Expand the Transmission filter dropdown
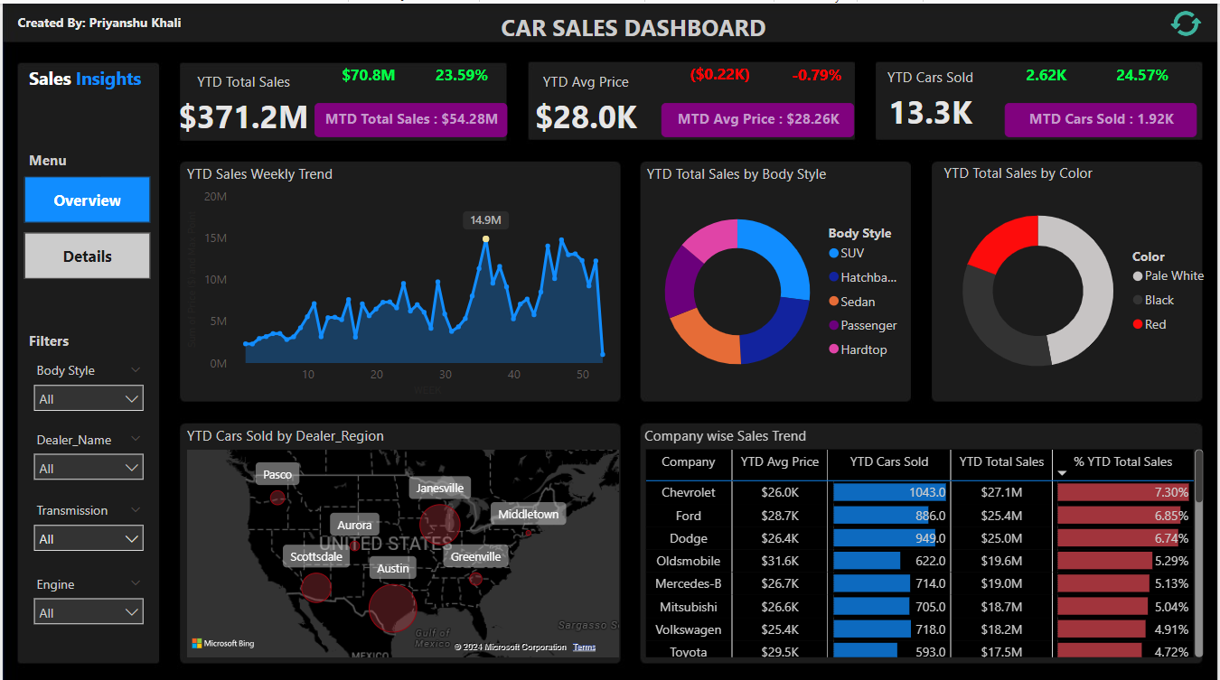This screenshot has height=680, width=1220. click(x=89, y=538)
